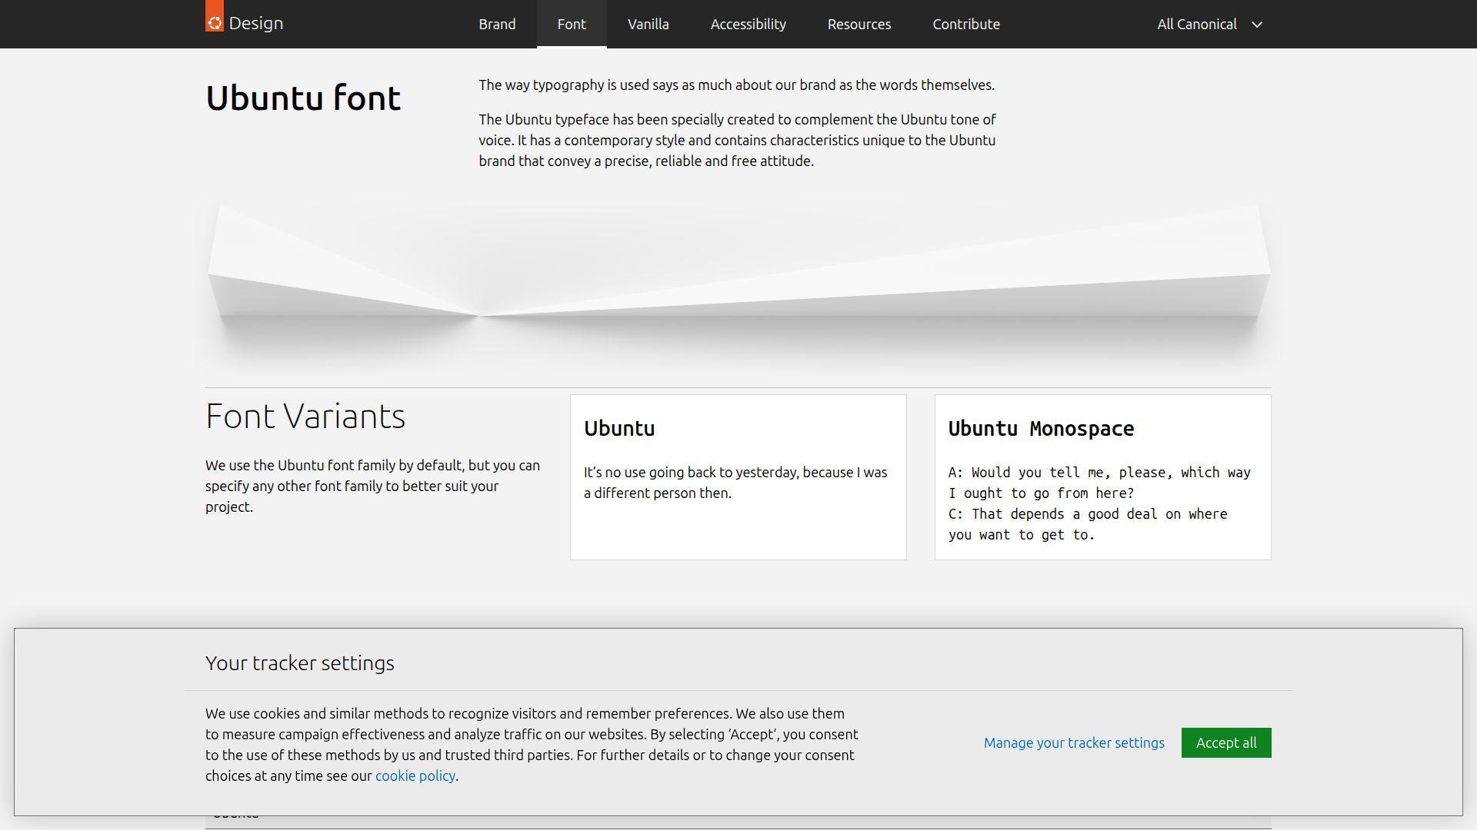
Task: Open the cookie policy link
Action: (414, 775)
